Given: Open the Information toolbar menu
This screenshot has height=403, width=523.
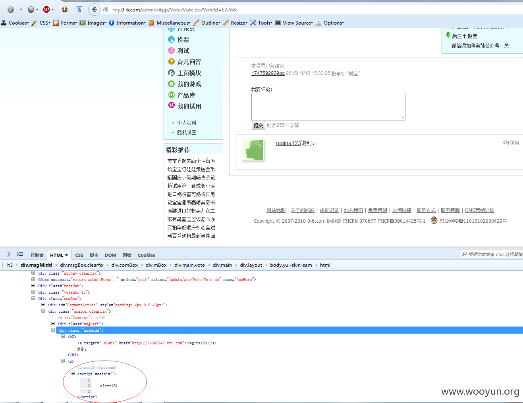Looking at the screenshot, I should (127, 23).
